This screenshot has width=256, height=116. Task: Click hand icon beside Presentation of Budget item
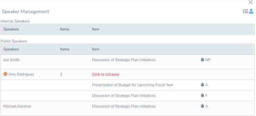pyautogui.click(x=202, y=85)
